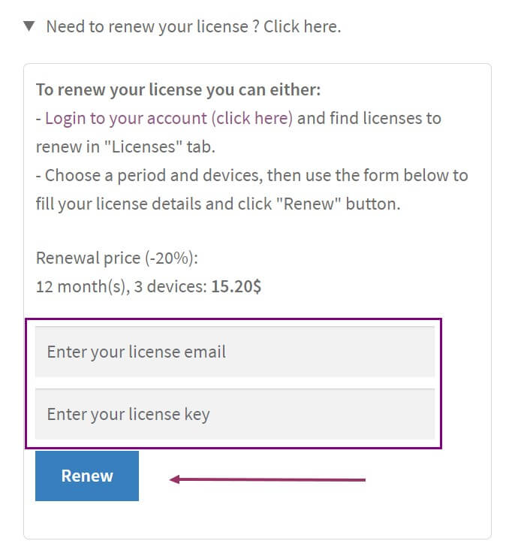Click "(click here)" in the login link
This screenshot has height=550, width=518.
251,118
